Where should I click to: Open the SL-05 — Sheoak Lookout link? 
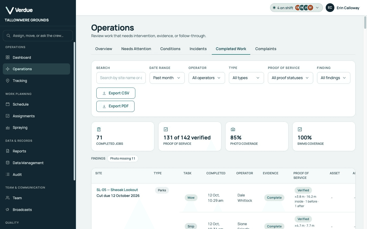coord(117,190)
